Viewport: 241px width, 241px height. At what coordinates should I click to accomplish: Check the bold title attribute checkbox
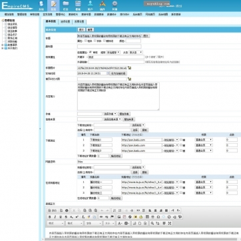point(86,41)
